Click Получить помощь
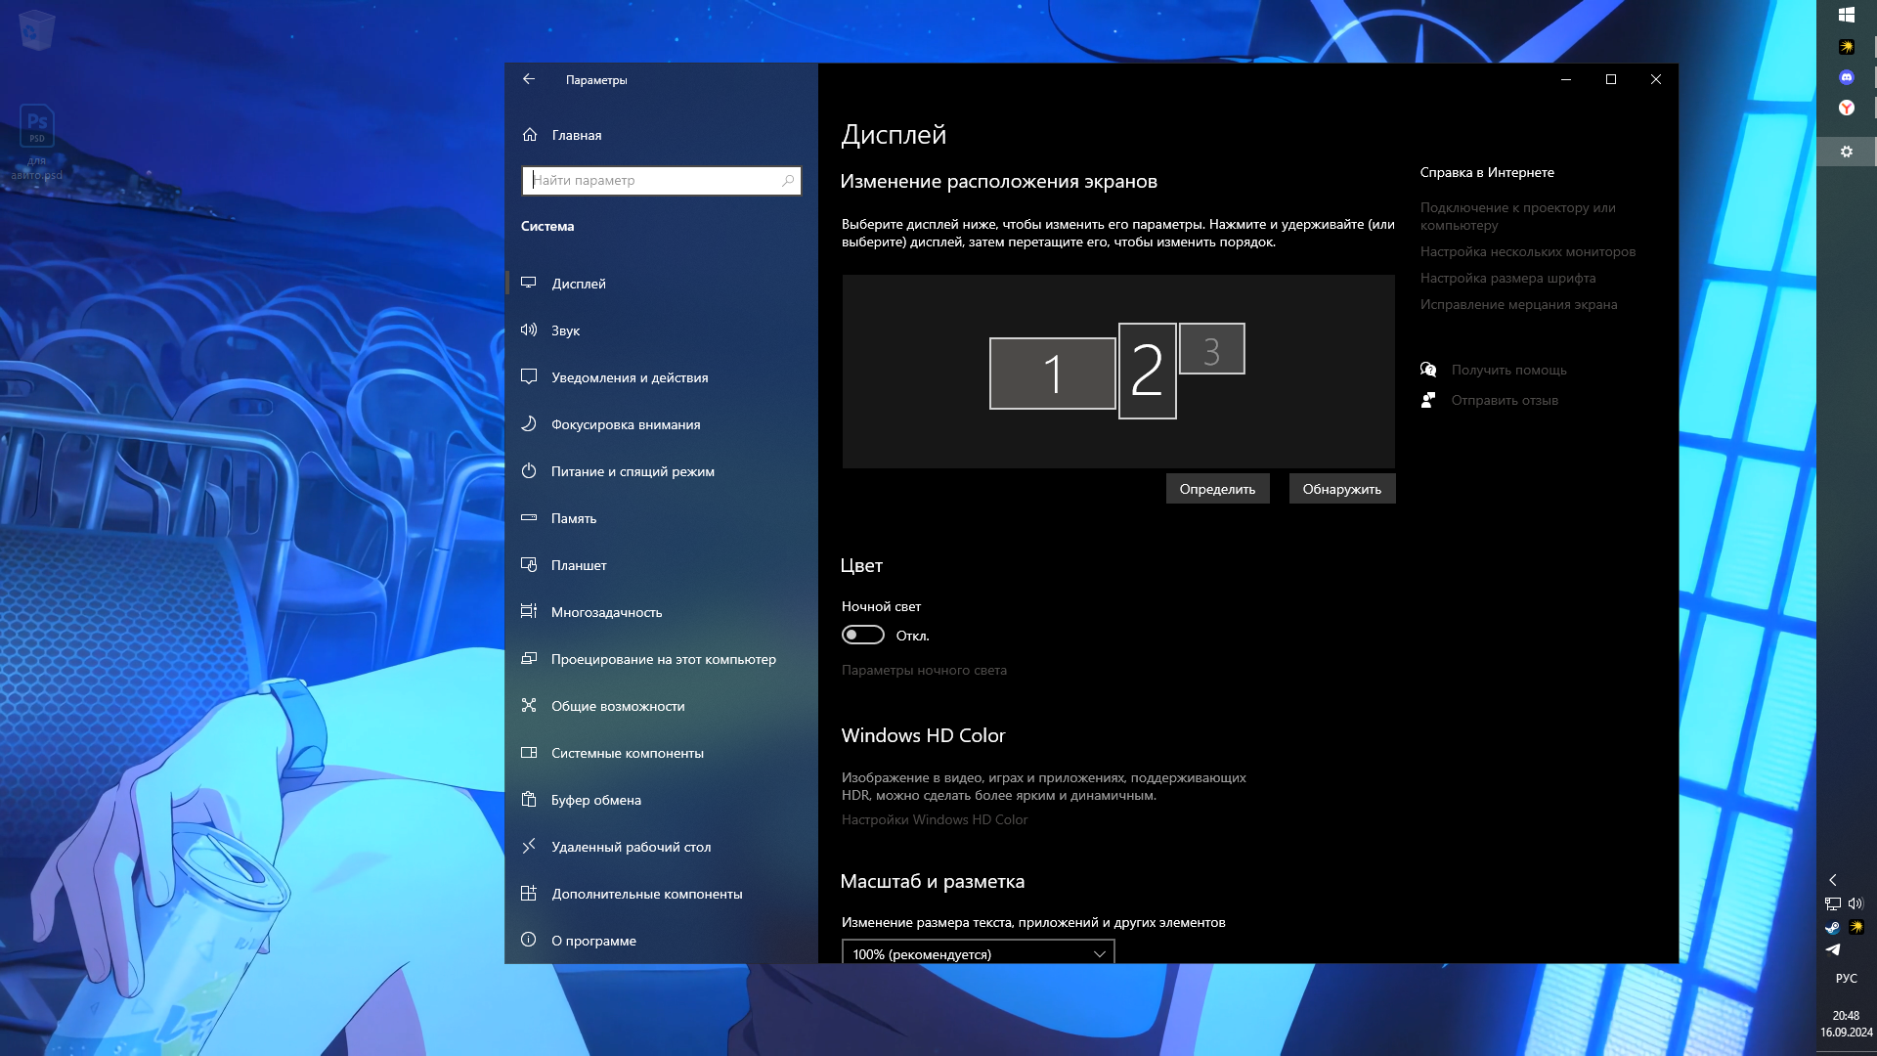This screenshot has width=1877, height=1056. tap(1508, 371)
